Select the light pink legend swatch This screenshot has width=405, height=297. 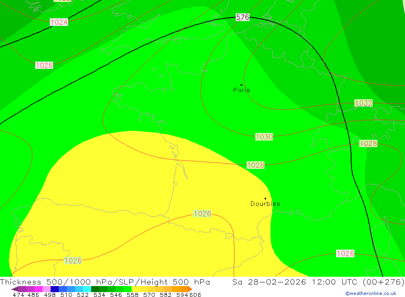pyautogui.click(x=47, y=289)
